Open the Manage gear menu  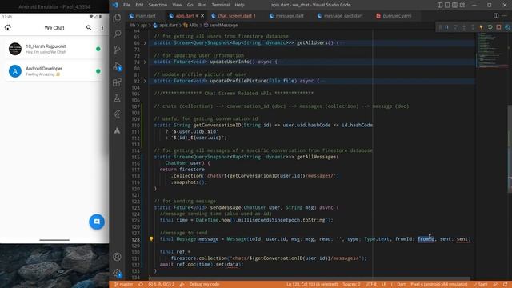pyautogui.click(x=117, y=273)
